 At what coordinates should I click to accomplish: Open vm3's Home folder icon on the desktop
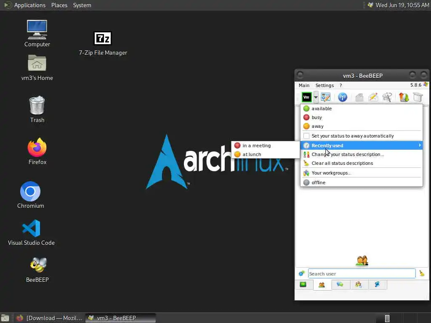pos(37,68)
